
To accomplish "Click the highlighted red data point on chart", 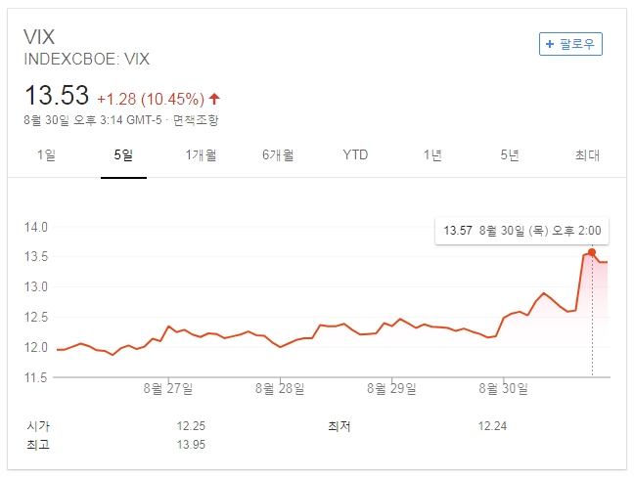I will [x=591, y=252].
